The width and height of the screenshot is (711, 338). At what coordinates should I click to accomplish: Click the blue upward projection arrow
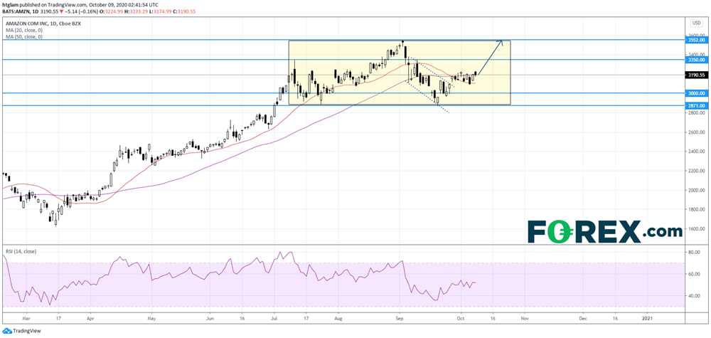(x=490, y=58)
